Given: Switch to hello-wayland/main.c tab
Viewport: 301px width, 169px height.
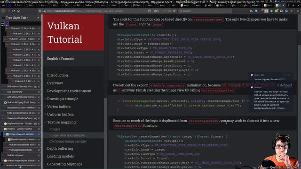Looking at the screenshot, I should [21, 113].
